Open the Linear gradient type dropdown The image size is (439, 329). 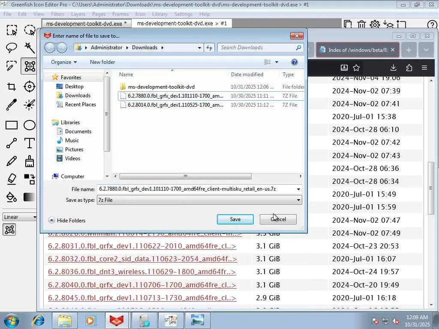pos(20,217)
